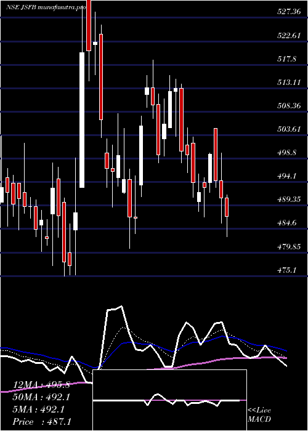The image size is (308, 431).
Task: Click the 513.11 price axis label
Action: (x=289, y=83)
